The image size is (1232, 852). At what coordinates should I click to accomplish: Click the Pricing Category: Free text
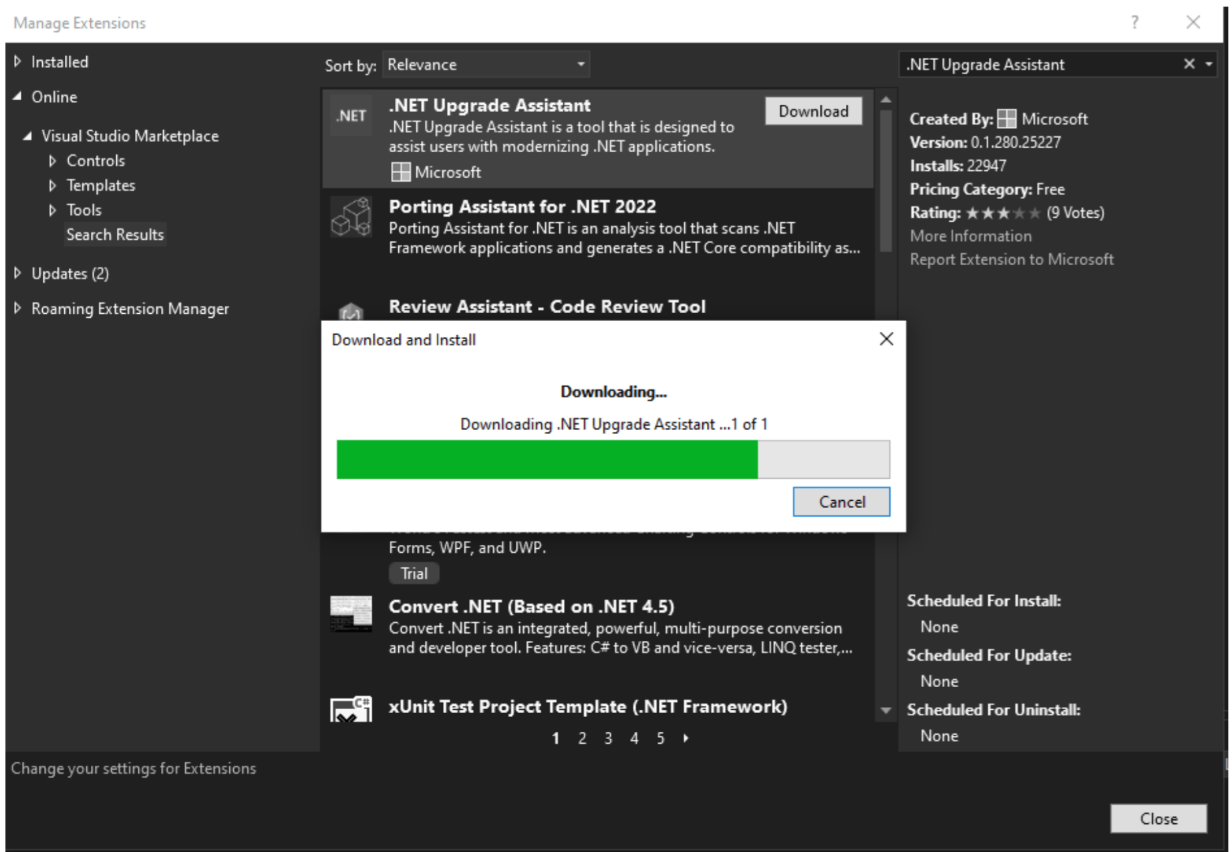point(987,189)
